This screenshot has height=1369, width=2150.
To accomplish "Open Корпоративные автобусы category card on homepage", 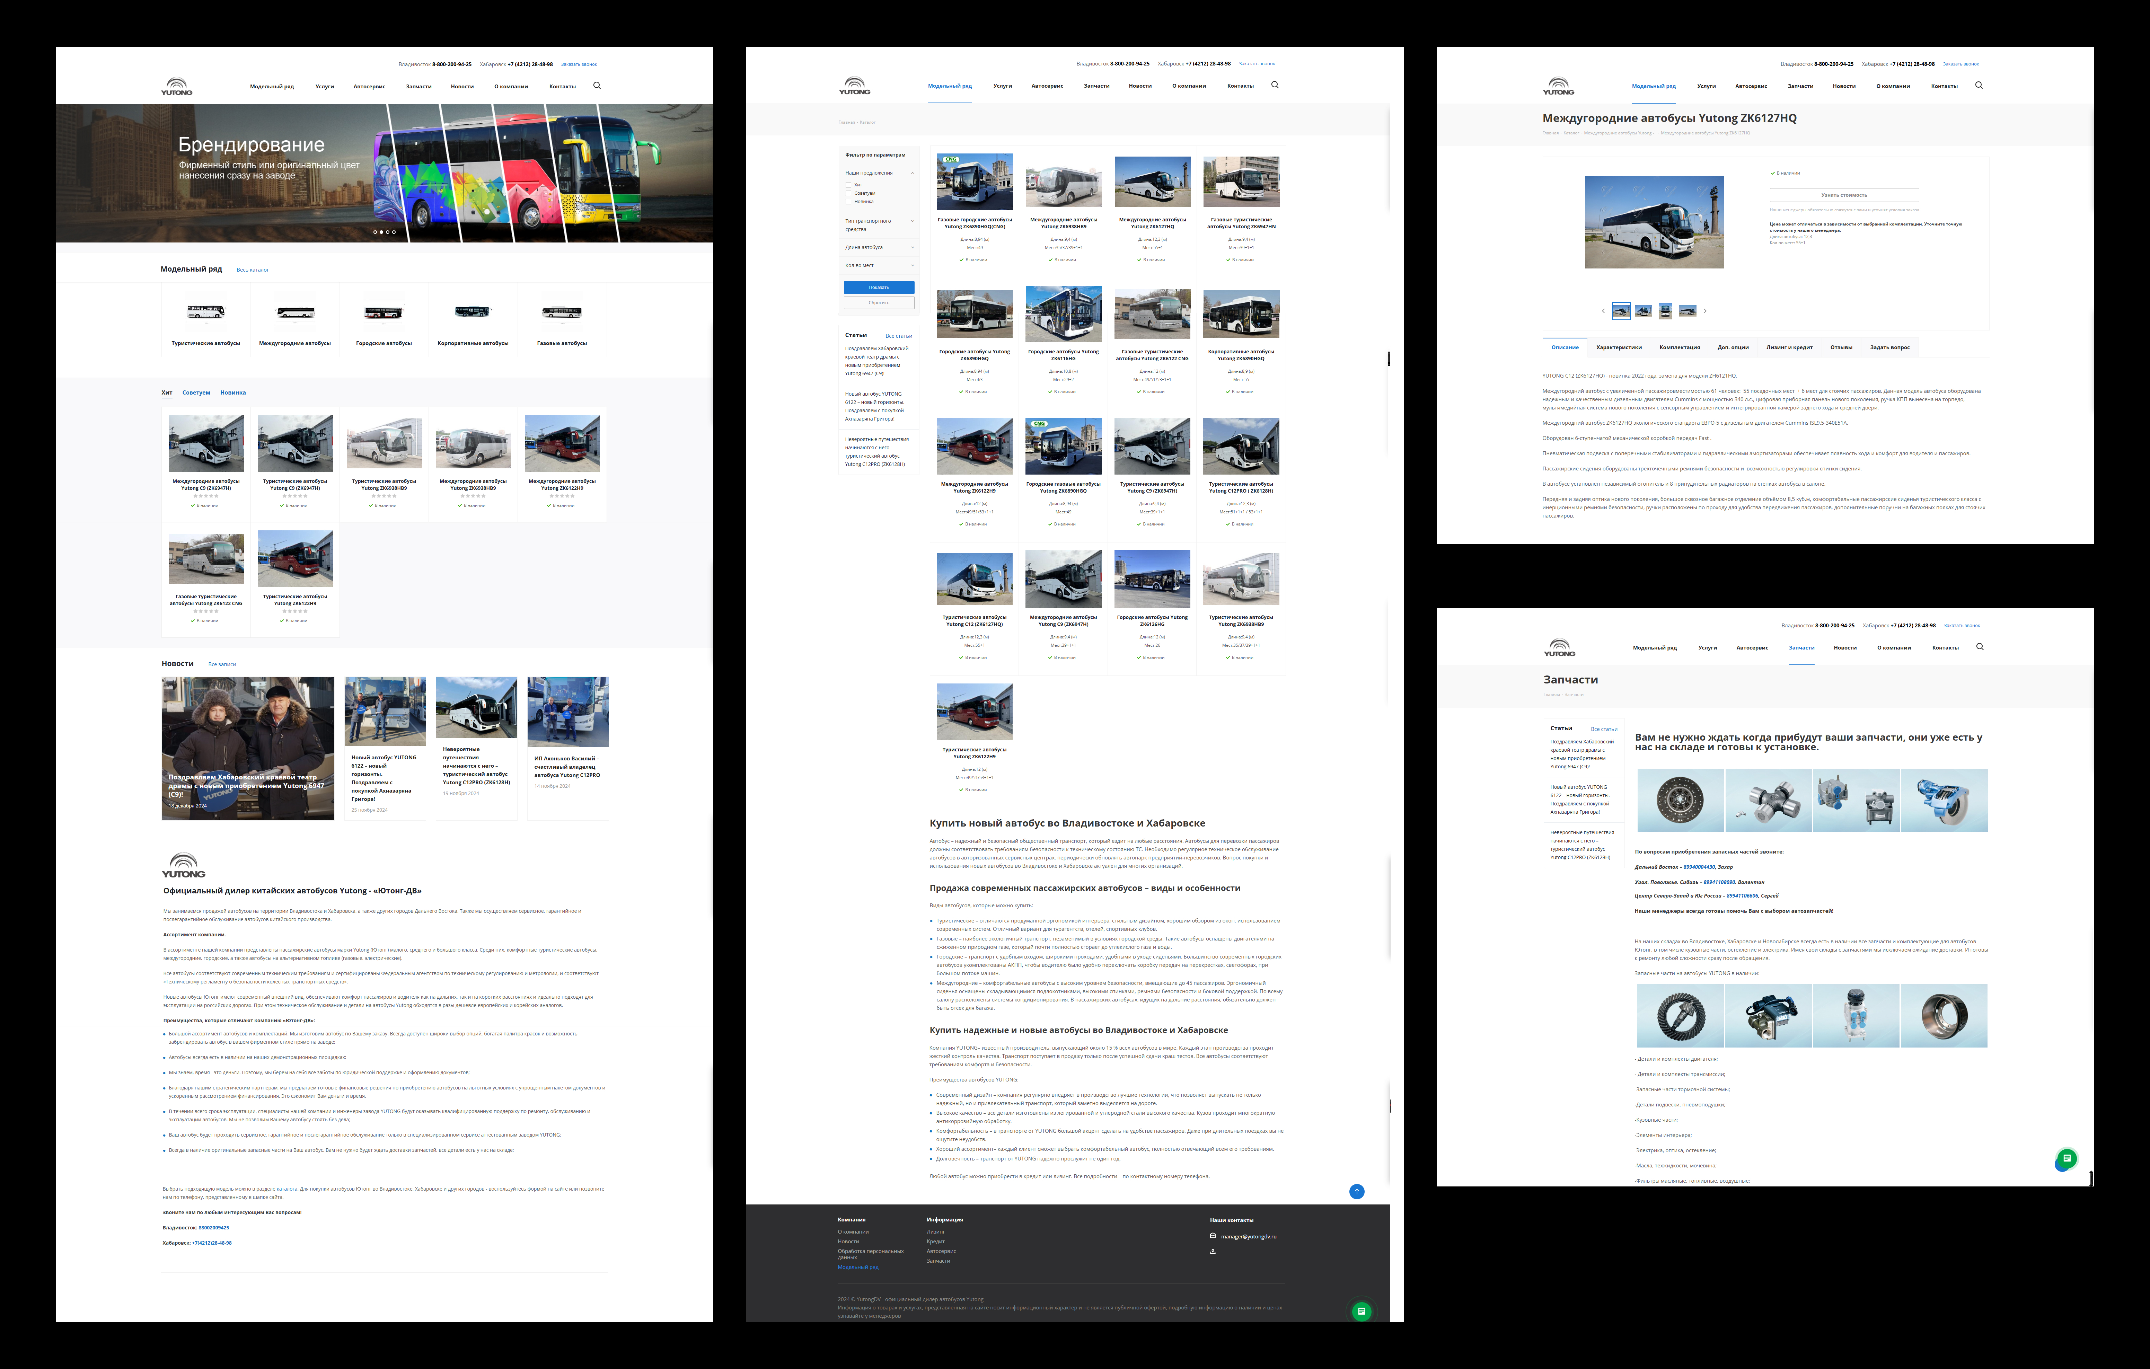I will coord(473,320).
